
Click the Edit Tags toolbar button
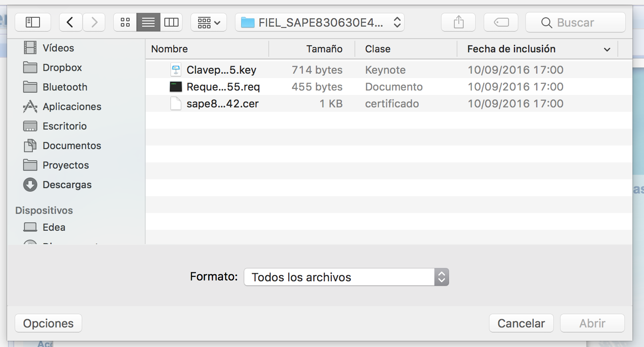tap(501, 22)
